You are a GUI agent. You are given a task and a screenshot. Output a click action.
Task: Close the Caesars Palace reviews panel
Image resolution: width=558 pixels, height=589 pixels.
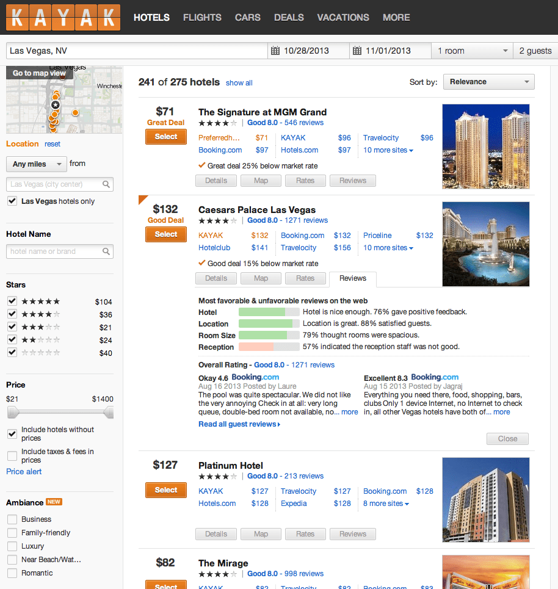click(x=507, y=439)
